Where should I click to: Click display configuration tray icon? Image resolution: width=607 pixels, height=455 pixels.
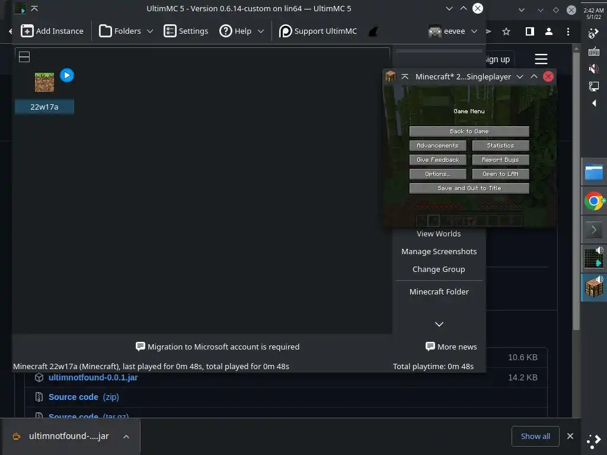pos(594,86)
